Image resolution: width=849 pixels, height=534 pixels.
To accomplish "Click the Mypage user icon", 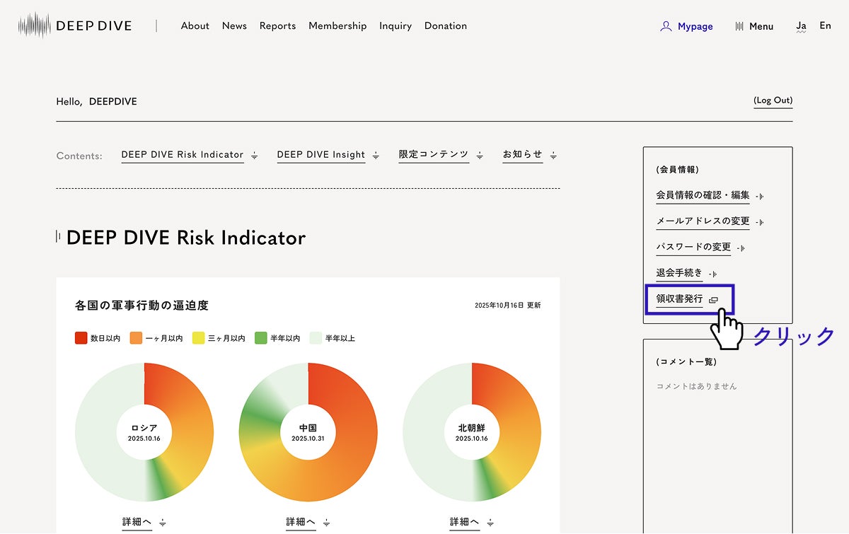I will 665,26.
